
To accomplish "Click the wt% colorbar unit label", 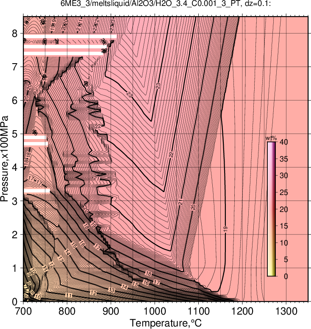I will pyautogui.click(x=271, y=138).
